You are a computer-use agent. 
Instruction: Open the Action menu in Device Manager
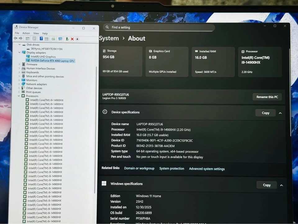click(26, 33)
